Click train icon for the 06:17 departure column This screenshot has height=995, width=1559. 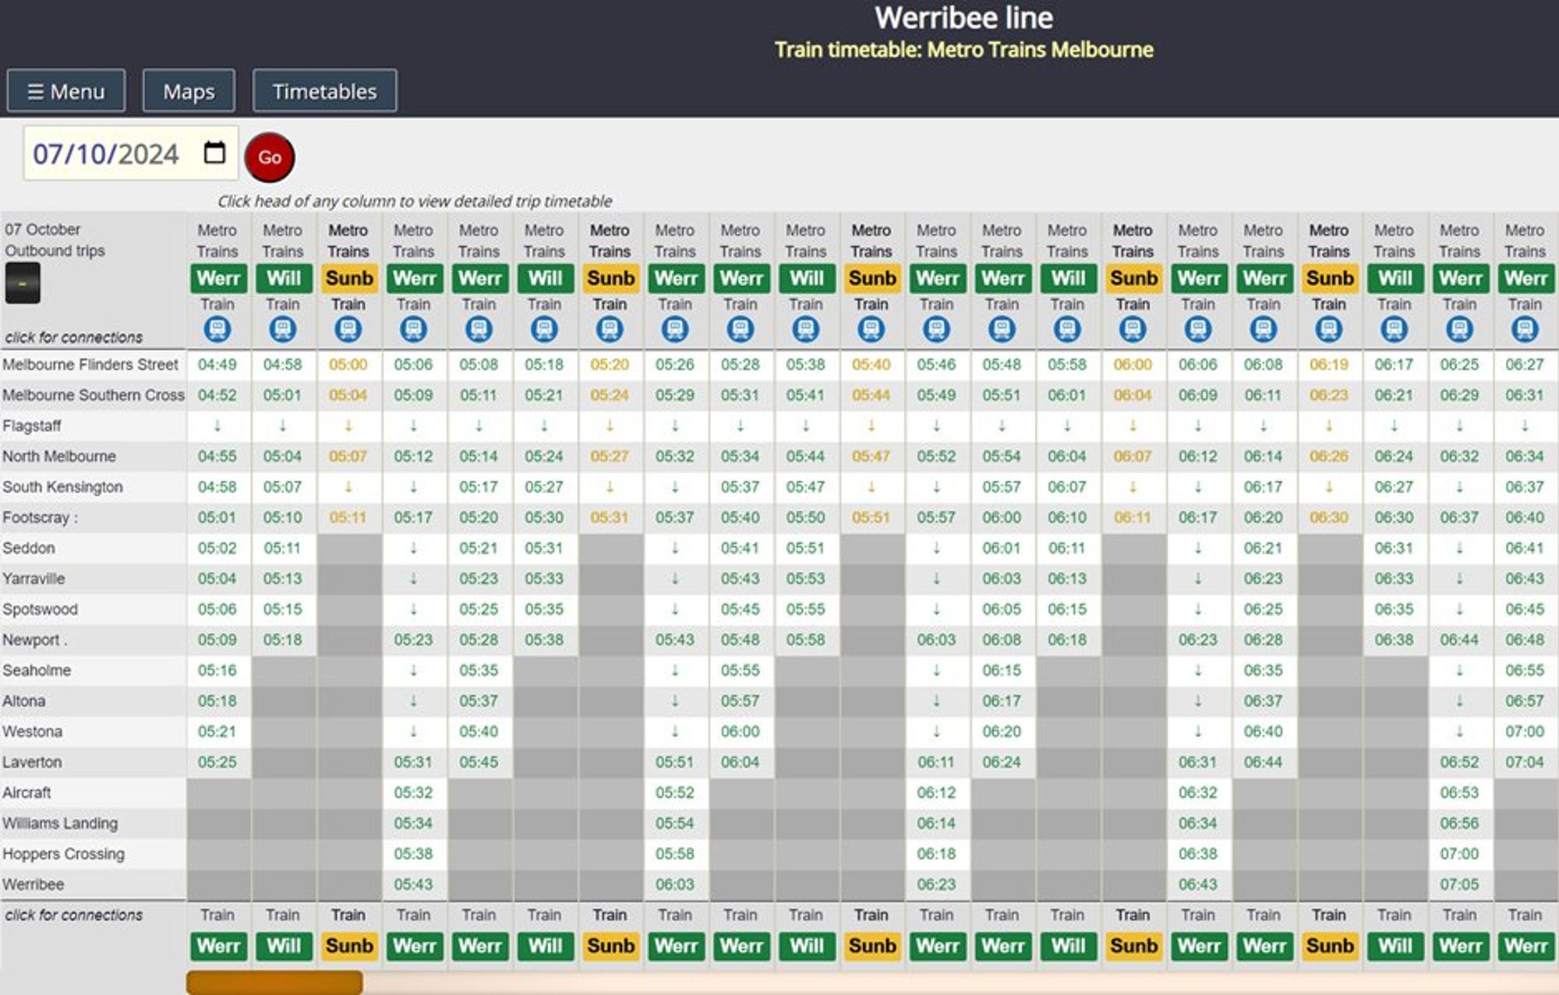coord(1395,330)
